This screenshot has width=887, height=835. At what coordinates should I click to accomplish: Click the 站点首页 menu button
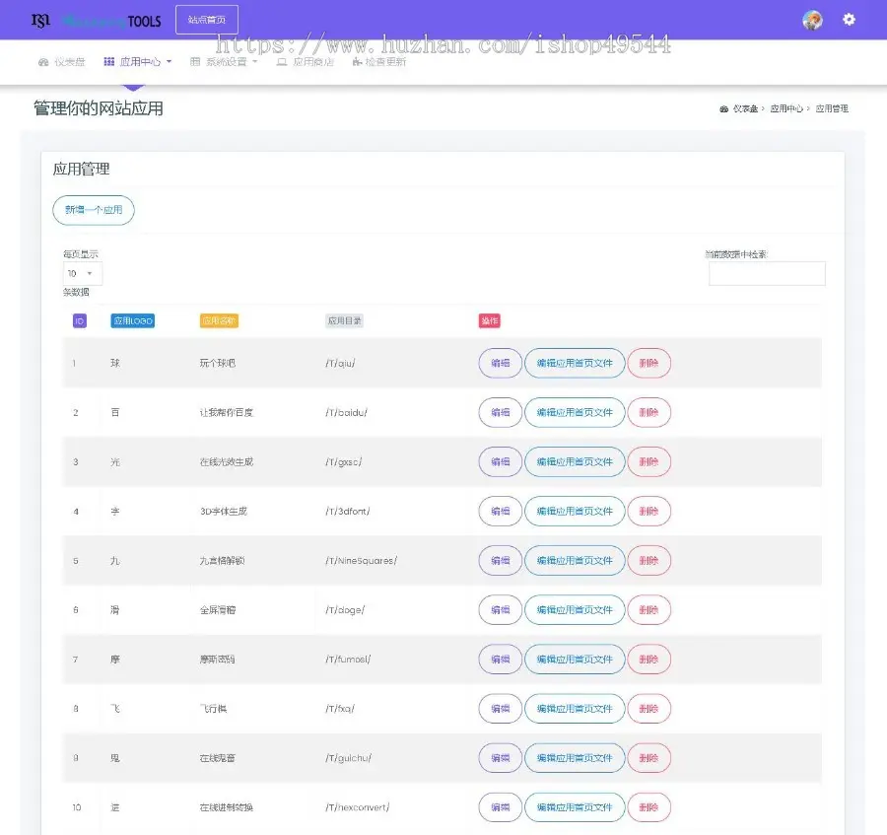tap(206, 19)
